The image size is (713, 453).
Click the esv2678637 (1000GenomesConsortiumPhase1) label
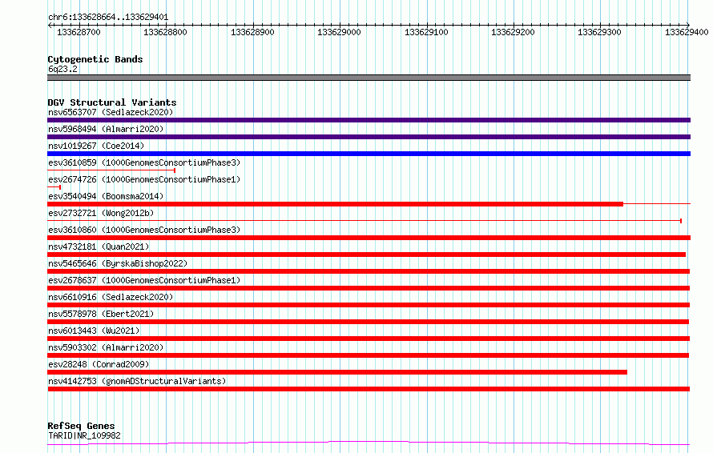[x=144, y=280]
